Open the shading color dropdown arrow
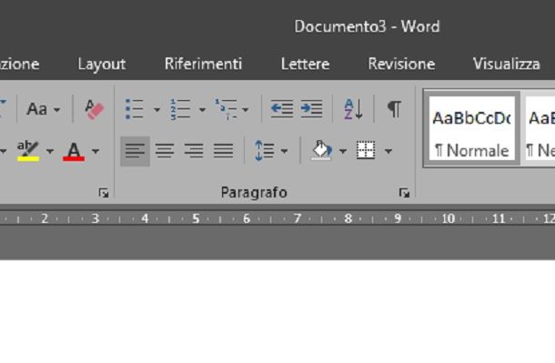 tap(343, 152)
